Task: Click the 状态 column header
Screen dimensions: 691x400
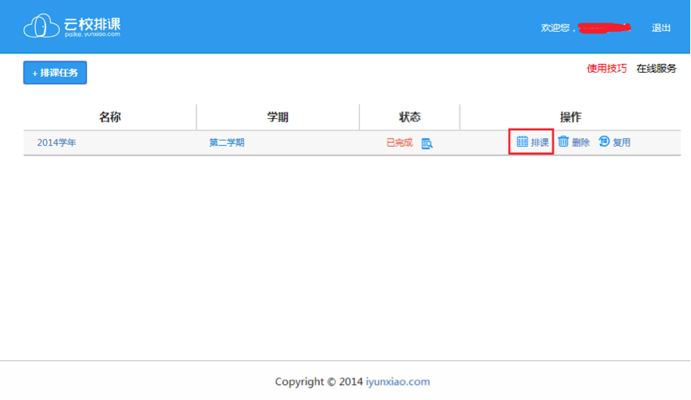Action: click(409, 117)
